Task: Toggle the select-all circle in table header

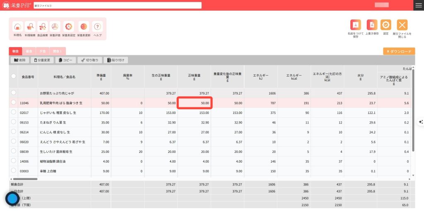Action: 14,76
